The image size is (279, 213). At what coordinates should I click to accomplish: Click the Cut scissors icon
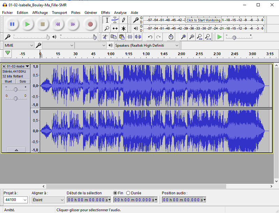[105, 37]
